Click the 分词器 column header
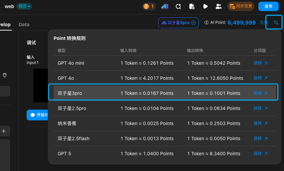Screen dimensions: 284x171 259,51
